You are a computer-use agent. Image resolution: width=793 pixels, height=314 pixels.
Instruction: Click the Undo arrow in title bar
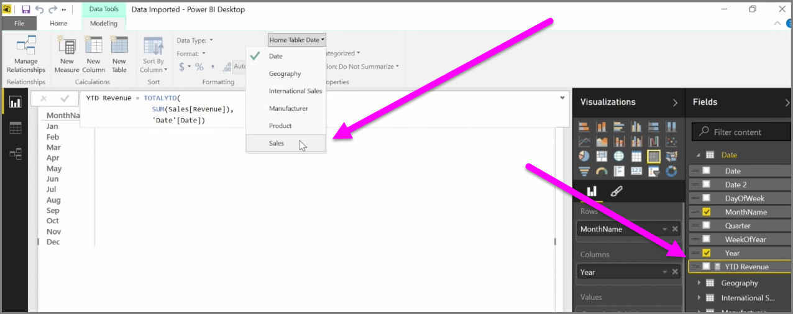pos(39,9)
